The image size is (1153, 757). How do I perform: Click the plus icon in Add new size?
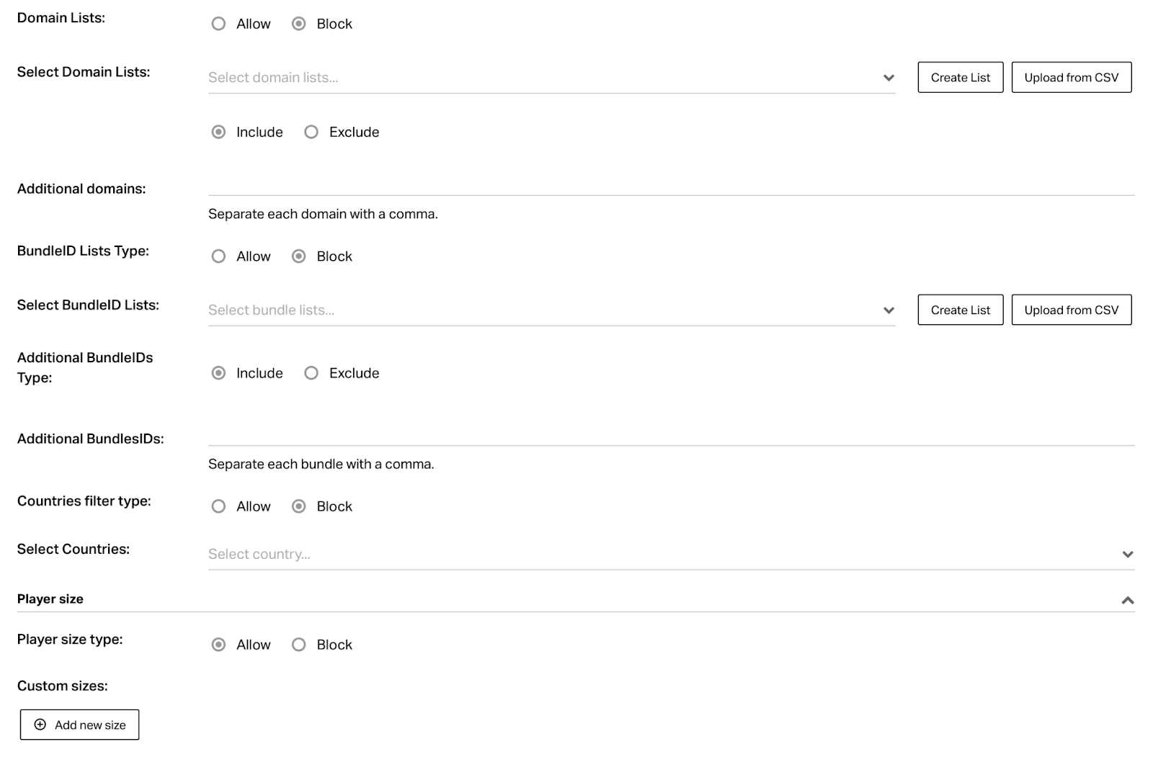pyautogui.click(x=40, y=725)
